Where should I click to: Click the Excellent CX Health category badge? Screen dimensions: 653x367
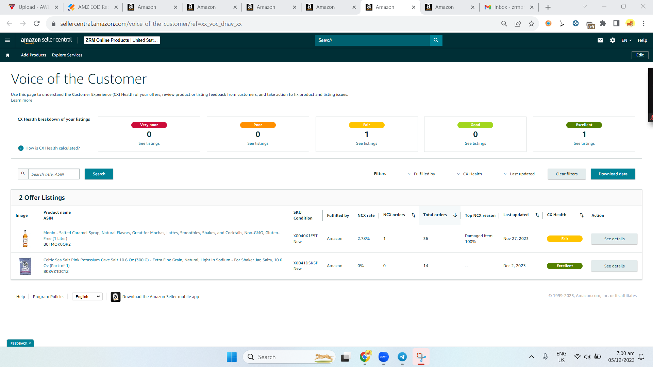tap(584, 125)
